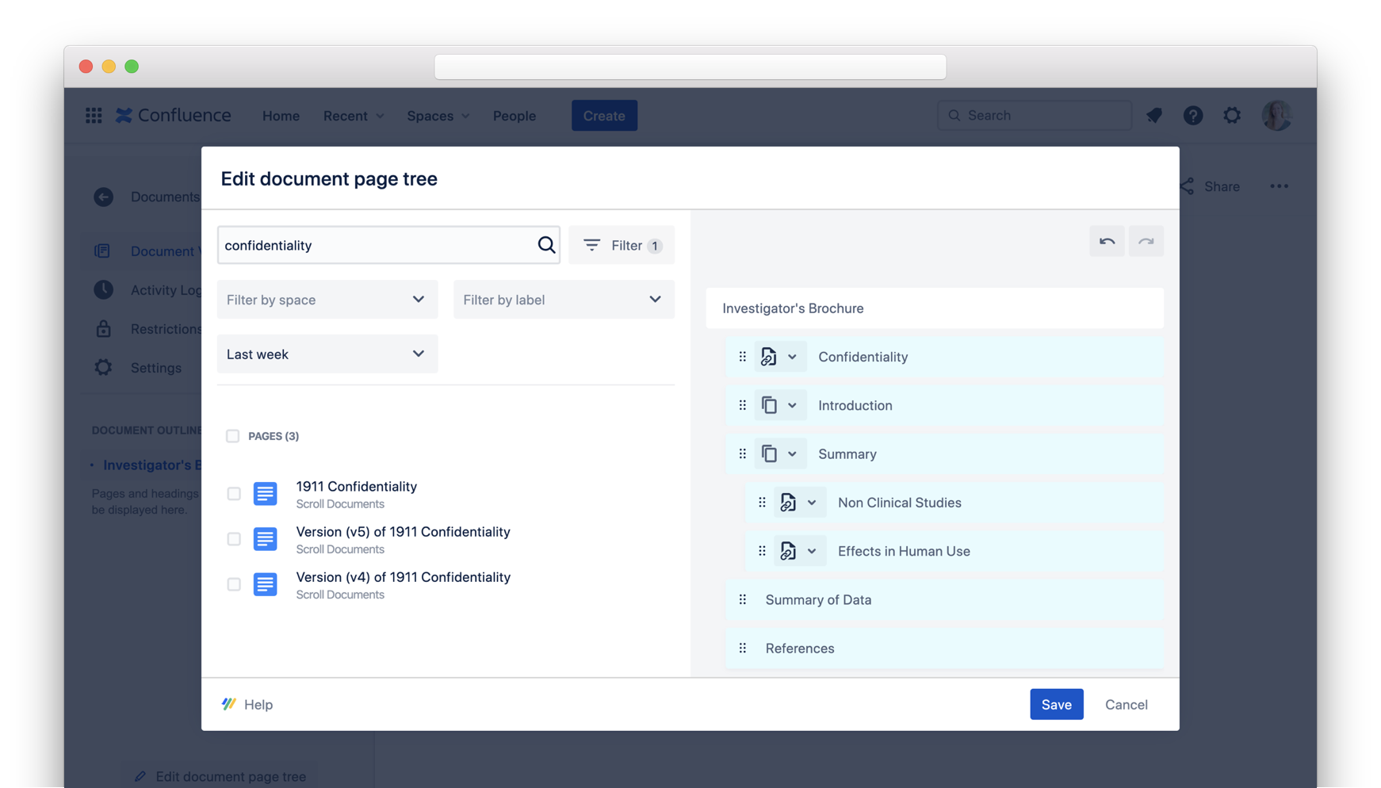This screenshot has width=1381, height=788.
Task: Select Version (v5) of 1911 Confidentiality checkbox
Action: click(x=234, y=539)
